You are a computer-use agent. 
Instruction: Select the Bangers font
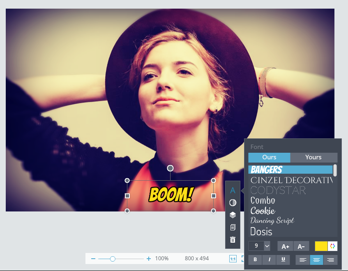290,170
